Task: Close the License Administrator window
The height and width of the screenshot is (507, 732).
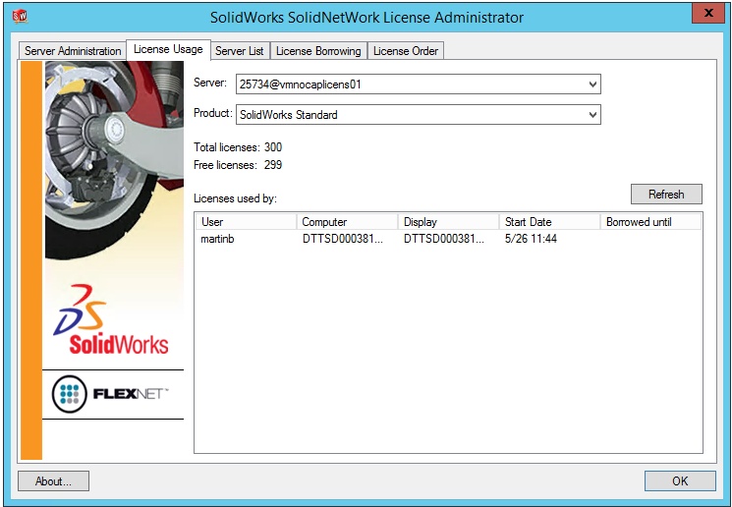Action: (707, 13)
